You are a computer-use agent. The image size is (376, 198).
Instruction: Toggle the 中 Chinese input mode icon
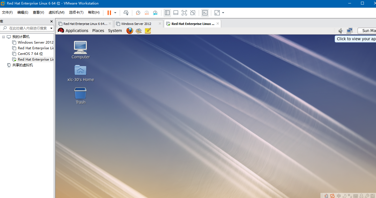point(339,196)
